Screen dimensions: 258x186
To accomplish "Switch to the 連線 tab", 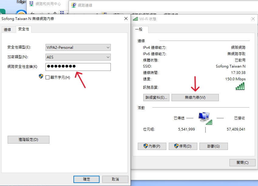I will coord(7,30).
